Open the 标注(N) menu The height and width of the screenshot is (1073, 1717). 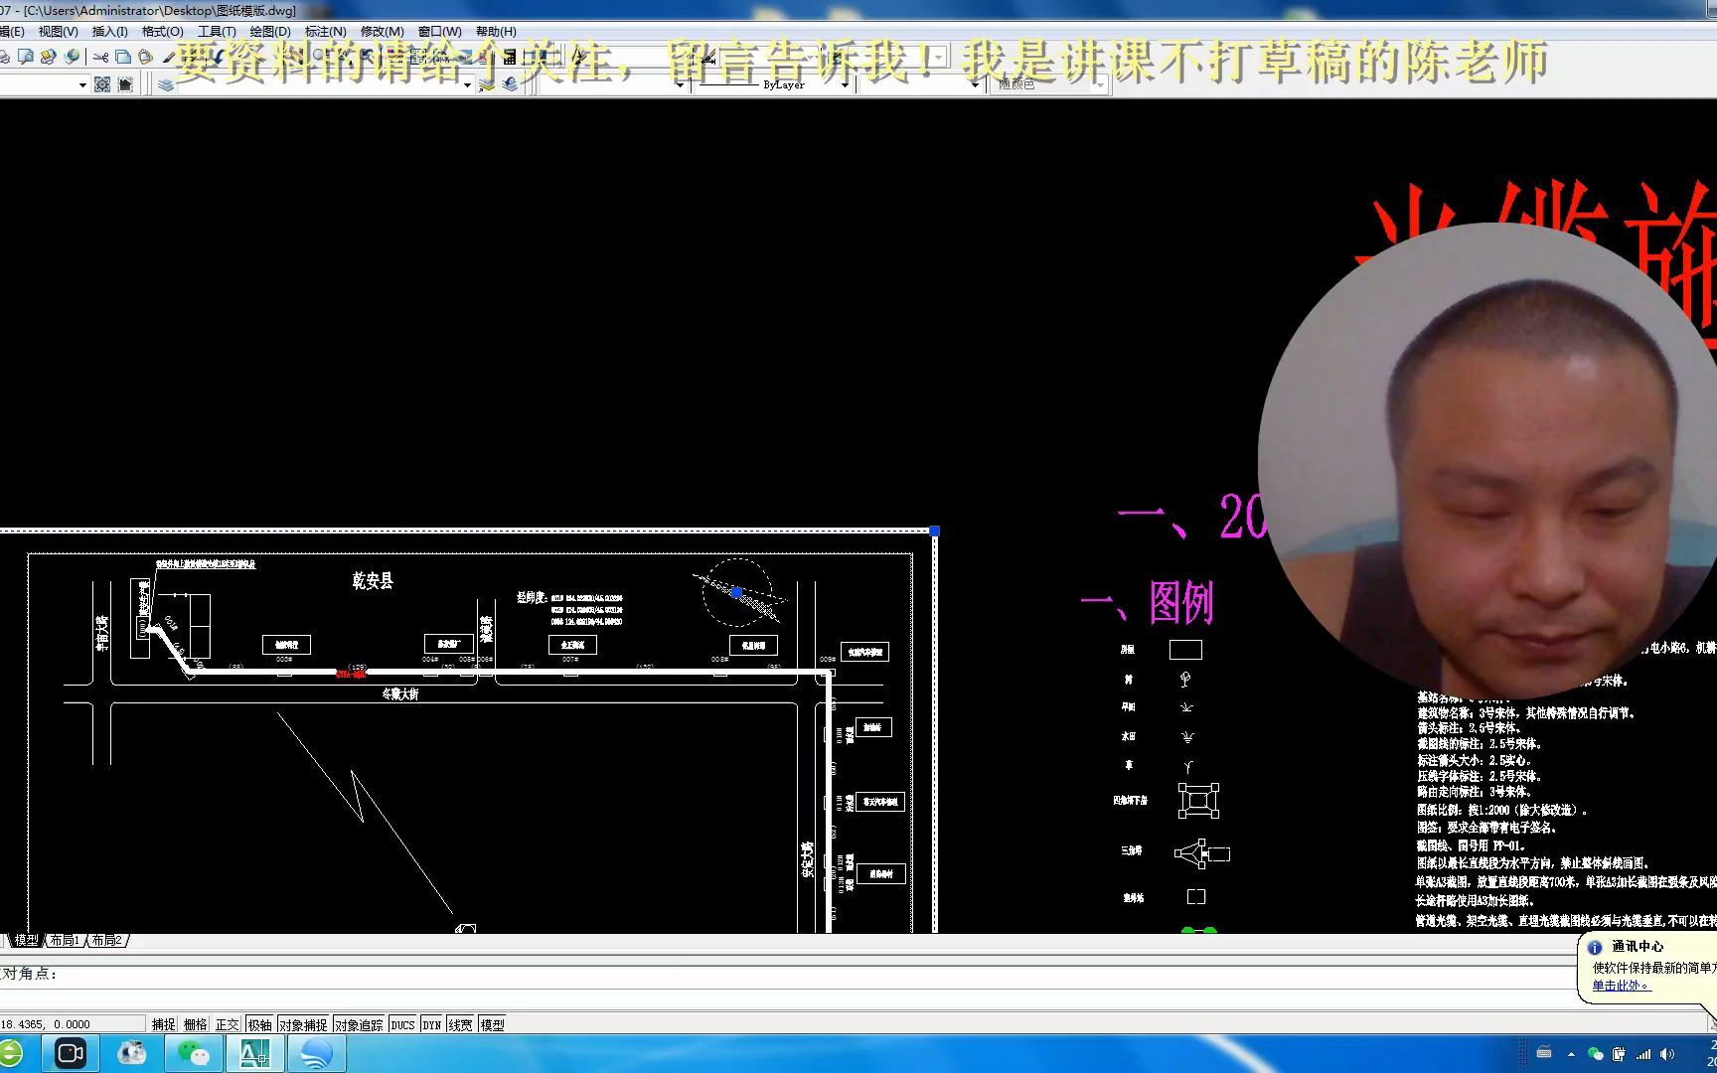(325, 32)
